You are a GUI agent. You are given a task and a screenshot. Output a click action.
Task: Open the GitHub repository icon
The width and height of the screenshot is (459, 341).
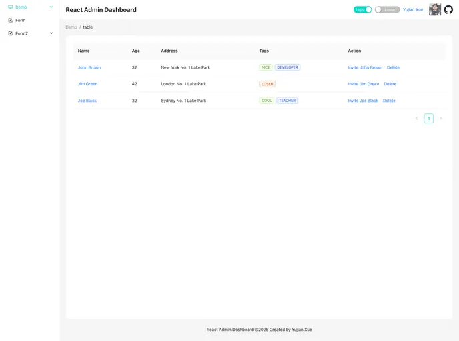tap(448, 9)
